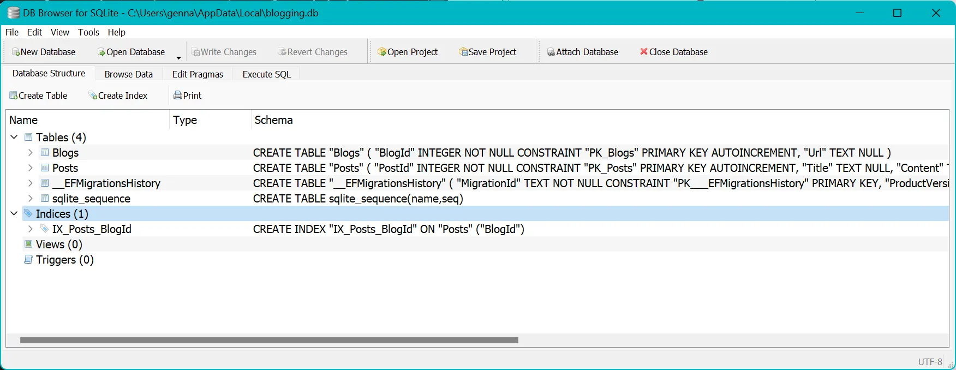Switch to the Database Structure tab
The width and height of the screenshot is (956, 370).
tap(49, 73)
